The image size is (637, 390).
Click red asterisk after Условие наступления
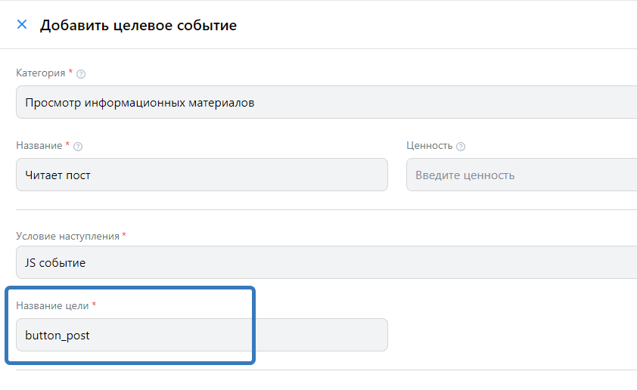(124, 235)
